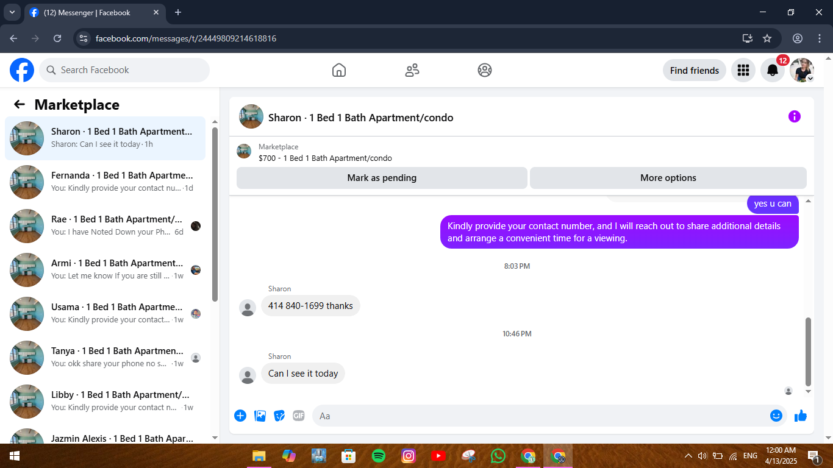The height and width of the screenshot is (468, 833).
Task: Focus the Search Facebook field
Action: point(124,70)
